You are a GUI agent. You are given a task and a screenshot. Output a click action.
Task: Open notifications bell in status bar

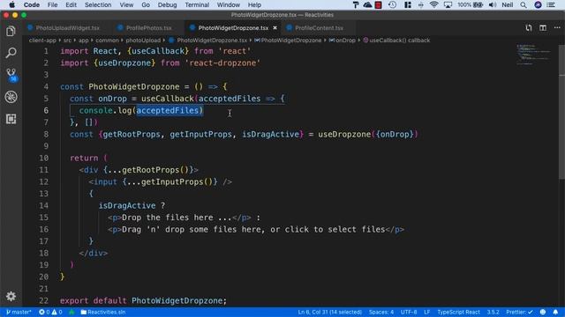555,312
